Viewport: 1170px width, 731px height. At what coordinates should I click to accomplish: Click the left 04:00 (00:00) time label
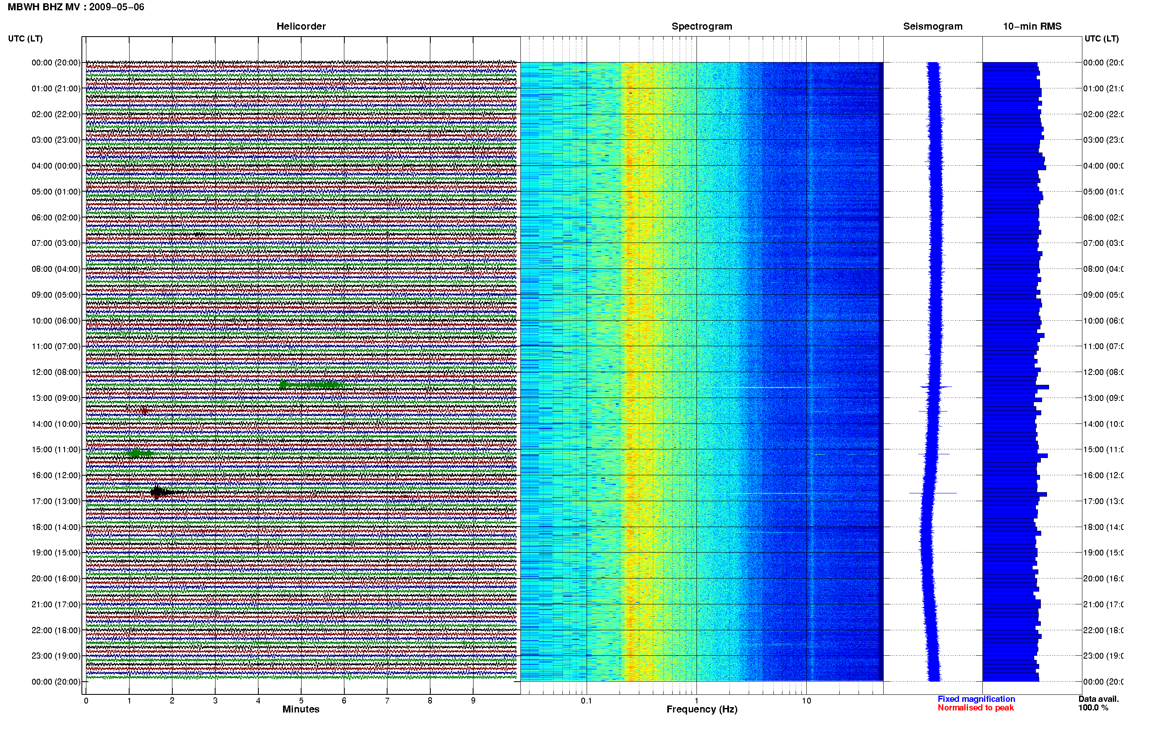56,166
